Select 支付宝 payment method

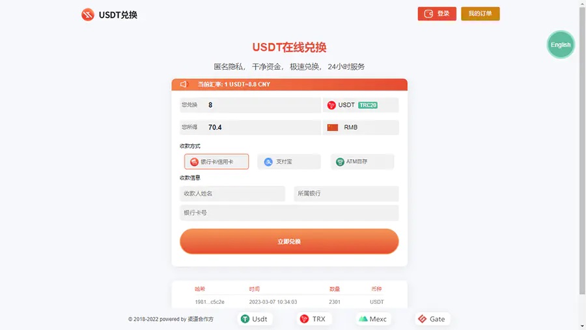pos(289,162)
